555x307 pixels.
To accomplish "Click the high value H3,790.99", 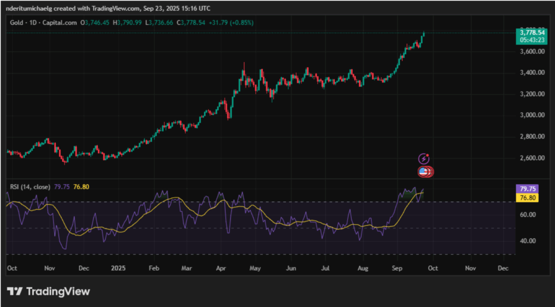I will 127,23.
